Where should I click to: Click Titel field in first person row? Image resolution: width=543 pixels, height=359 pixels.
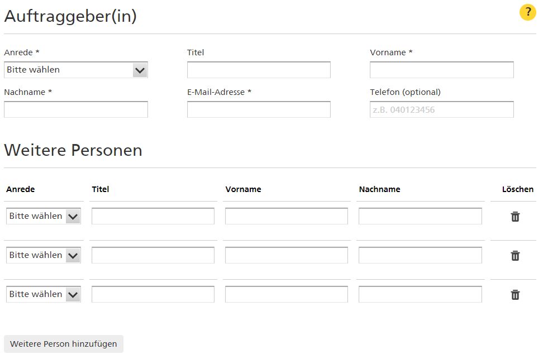coord(153,216)
